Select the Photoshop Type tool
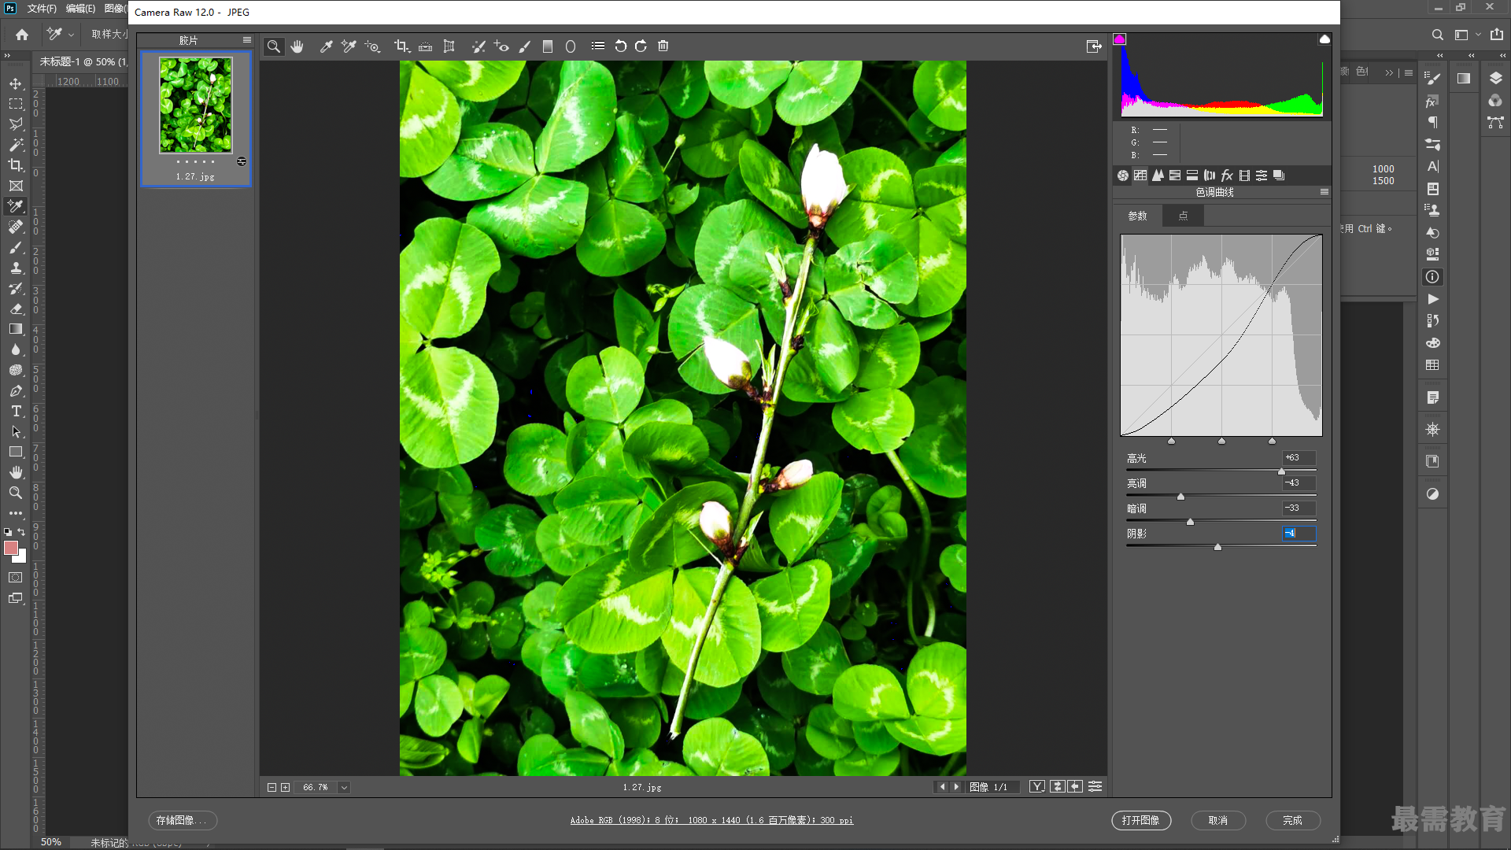The height and width of the screenshot is (850, 1511). click(16, 411)
